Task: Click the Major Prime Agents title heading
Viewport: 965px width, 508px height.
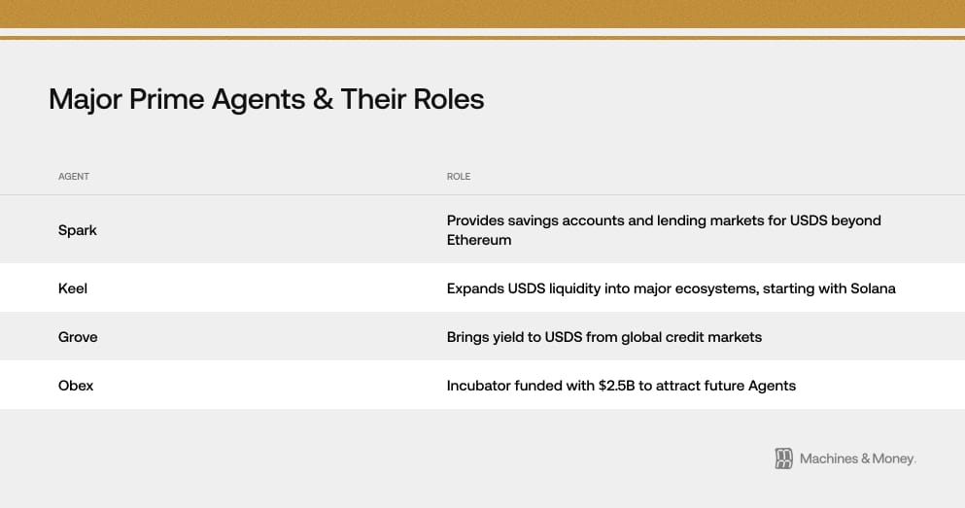Action: point(266,99)
